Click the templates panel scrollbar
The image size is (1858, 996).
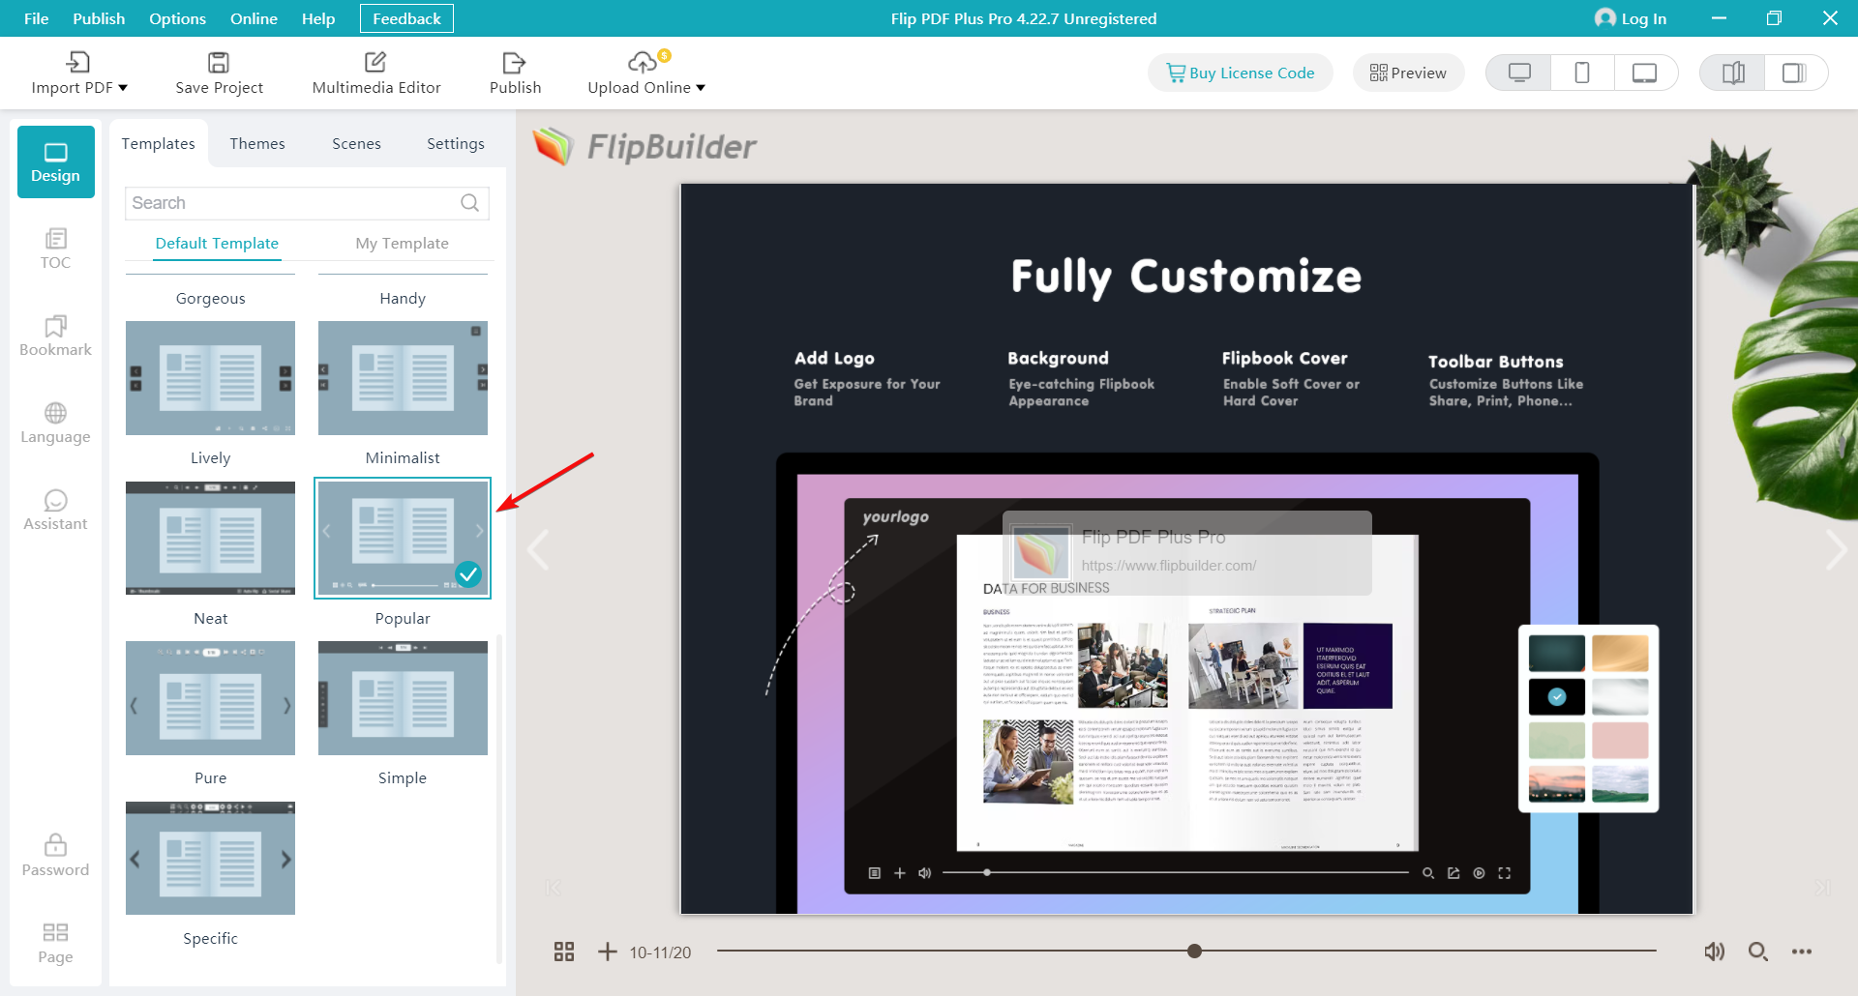click(499, 798)
